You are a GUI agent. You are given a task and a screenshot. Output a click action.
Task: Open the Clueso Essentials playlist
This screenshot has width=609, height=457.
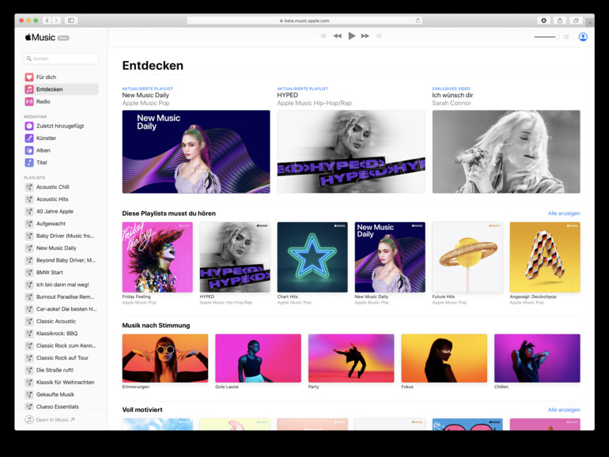point(61,406)
